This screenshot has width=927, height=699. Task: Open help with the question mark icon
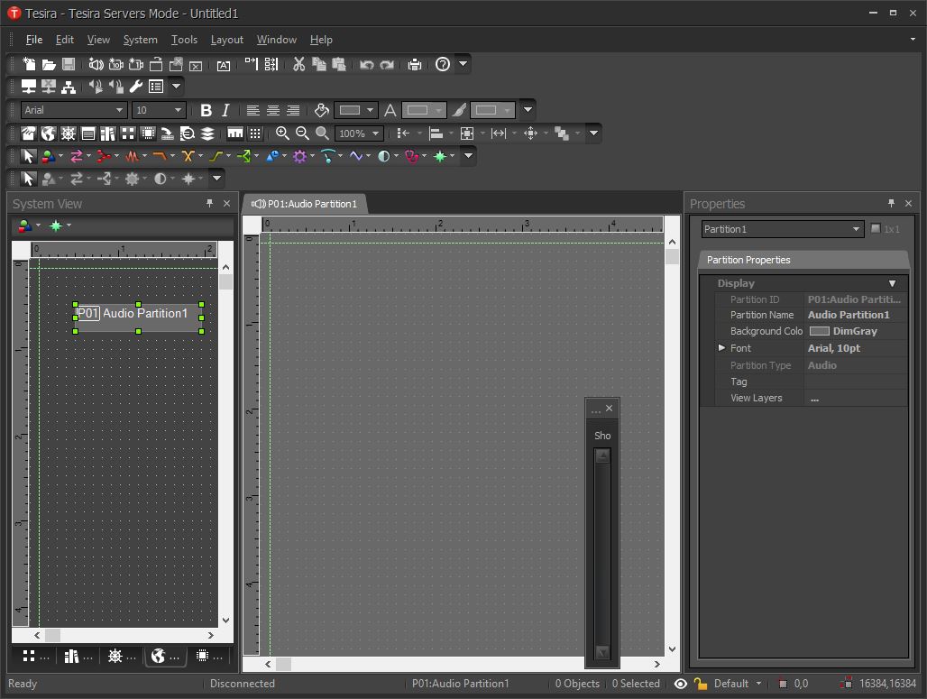pyautogui.click(x=443, y=64)
